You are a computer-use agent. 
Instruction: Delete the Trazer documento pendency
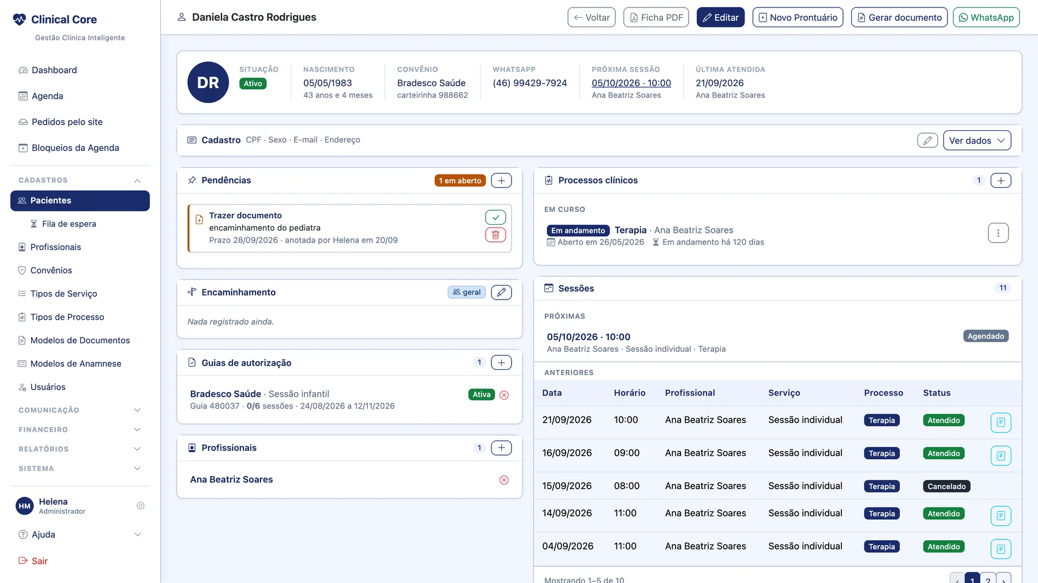495,234
